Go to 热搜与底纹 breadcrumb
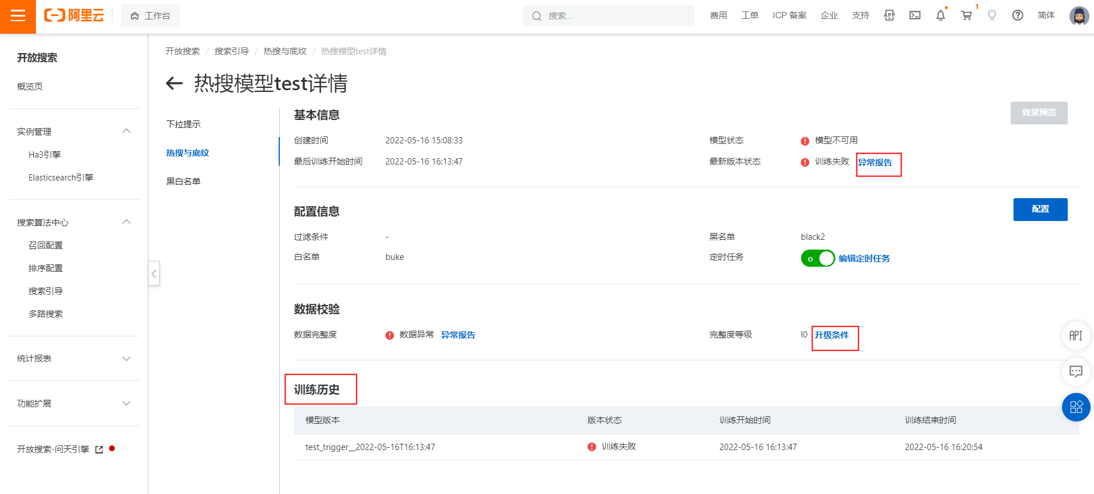 (x=285, y=51)
